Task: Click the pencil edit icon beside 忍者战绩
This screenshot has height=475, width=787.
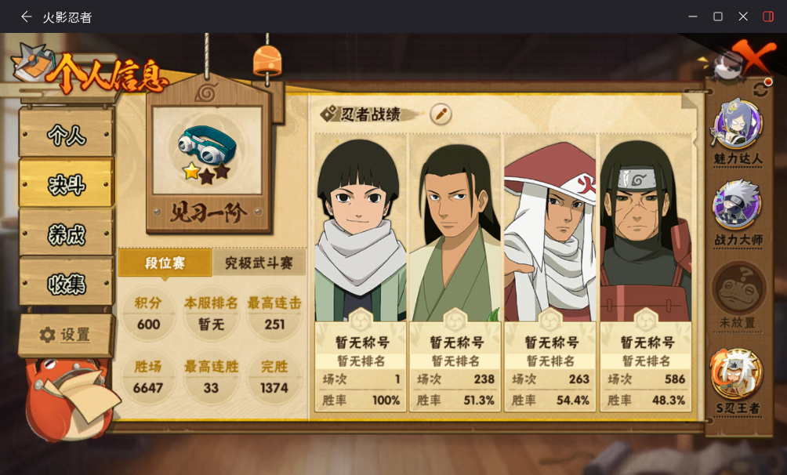Action: (441, 114)
